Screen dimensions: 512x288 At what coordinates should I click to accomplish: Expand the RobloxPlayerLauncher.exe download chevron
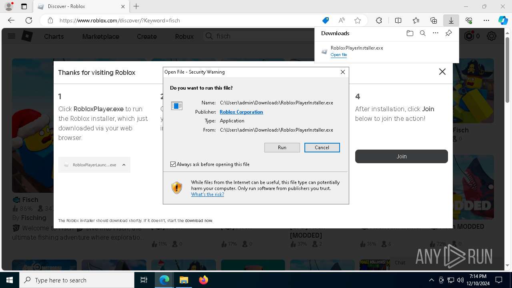coord(124,165)
